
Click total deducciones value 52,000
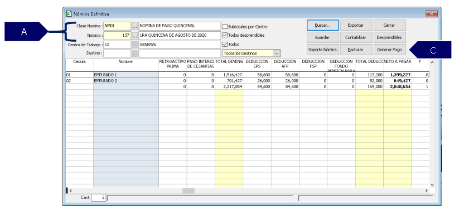click(x=369, y=81)
